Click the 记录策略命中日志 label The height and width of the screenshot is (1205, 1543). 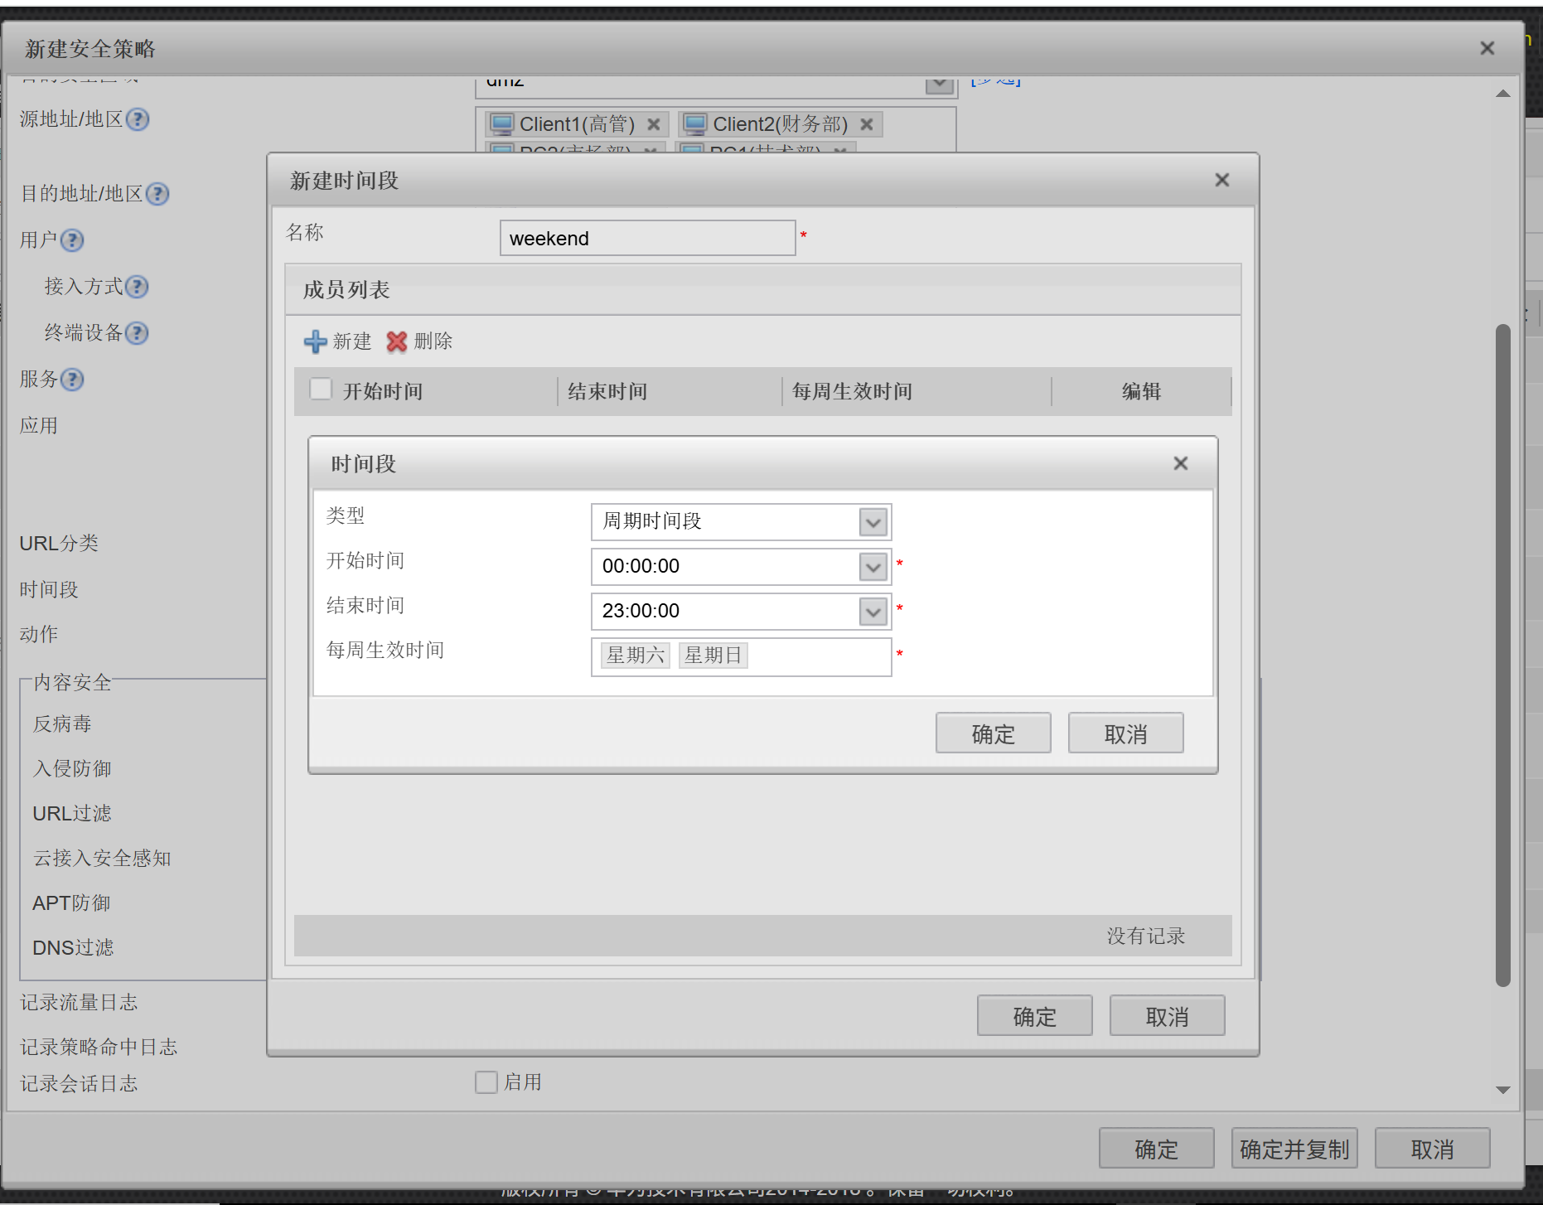(x=99, y=1048)
